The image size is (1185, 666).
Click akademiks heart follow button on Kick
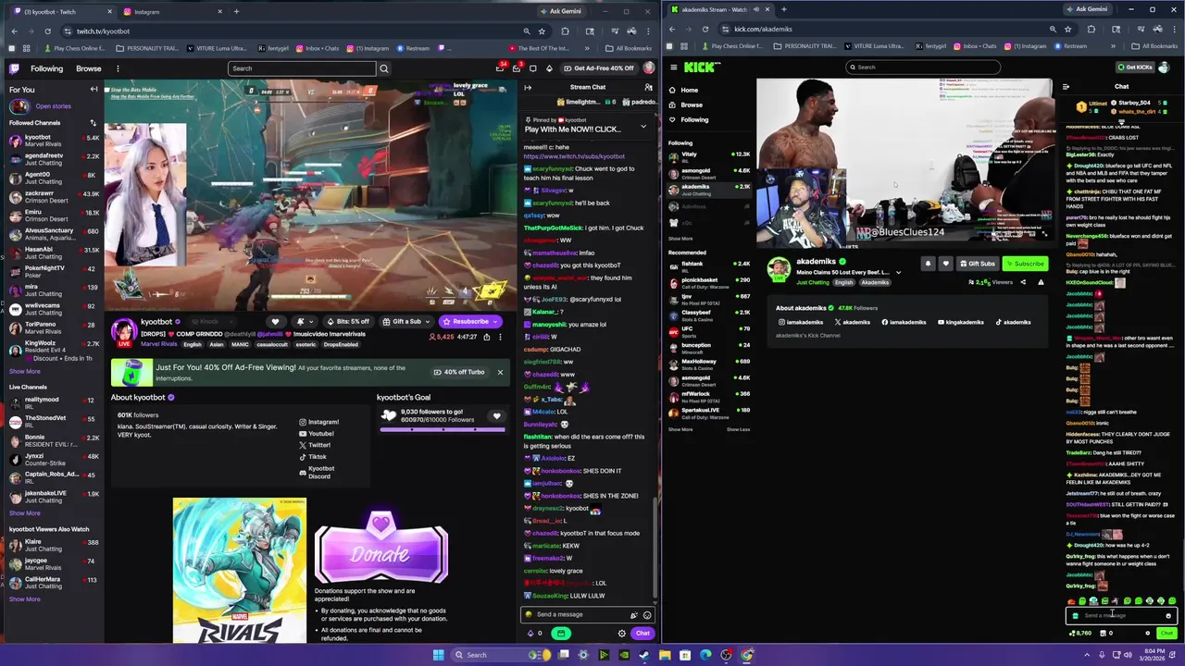pos(945,264)
